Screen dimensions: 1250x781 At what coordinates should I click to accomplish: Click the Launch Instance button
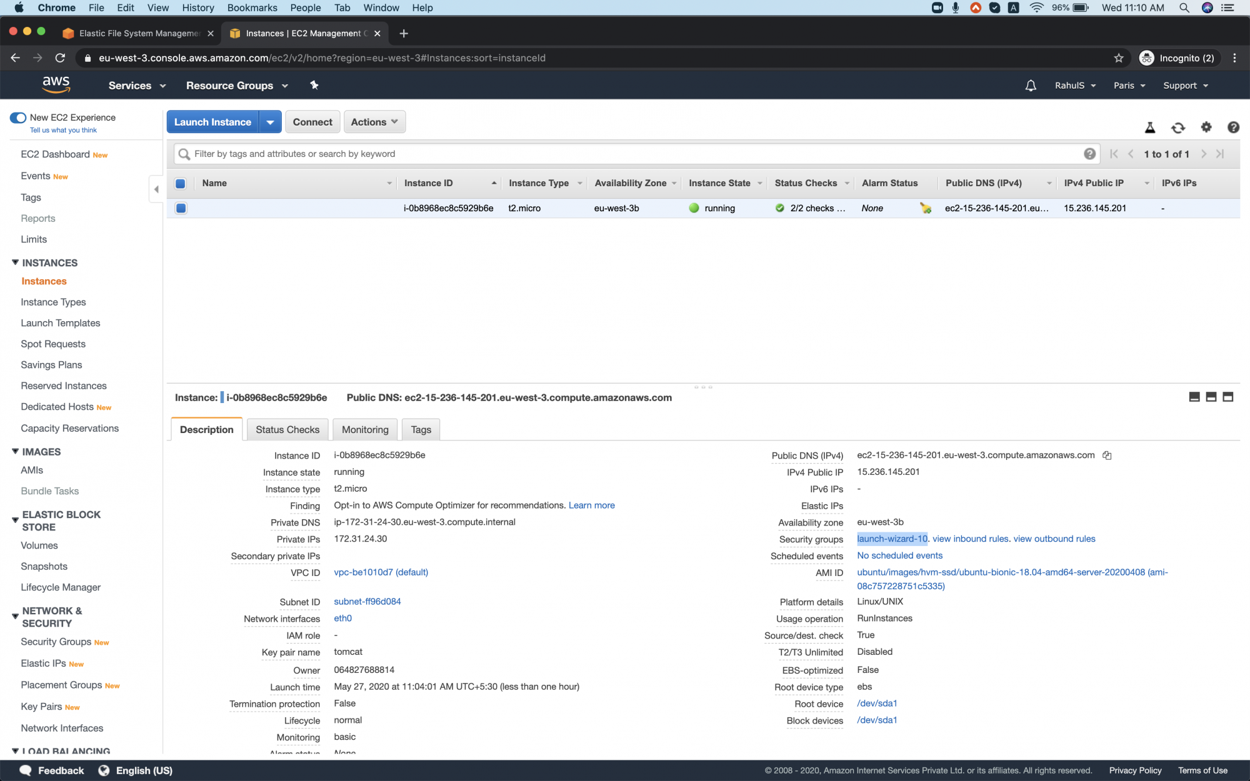pos(212,121)
